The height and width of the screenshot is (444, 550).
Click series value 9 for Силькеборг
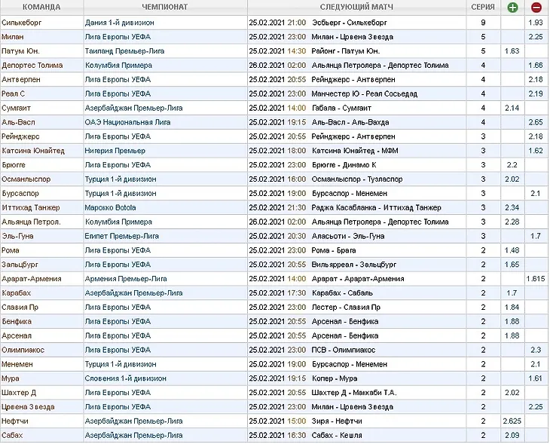coord(483,23)
